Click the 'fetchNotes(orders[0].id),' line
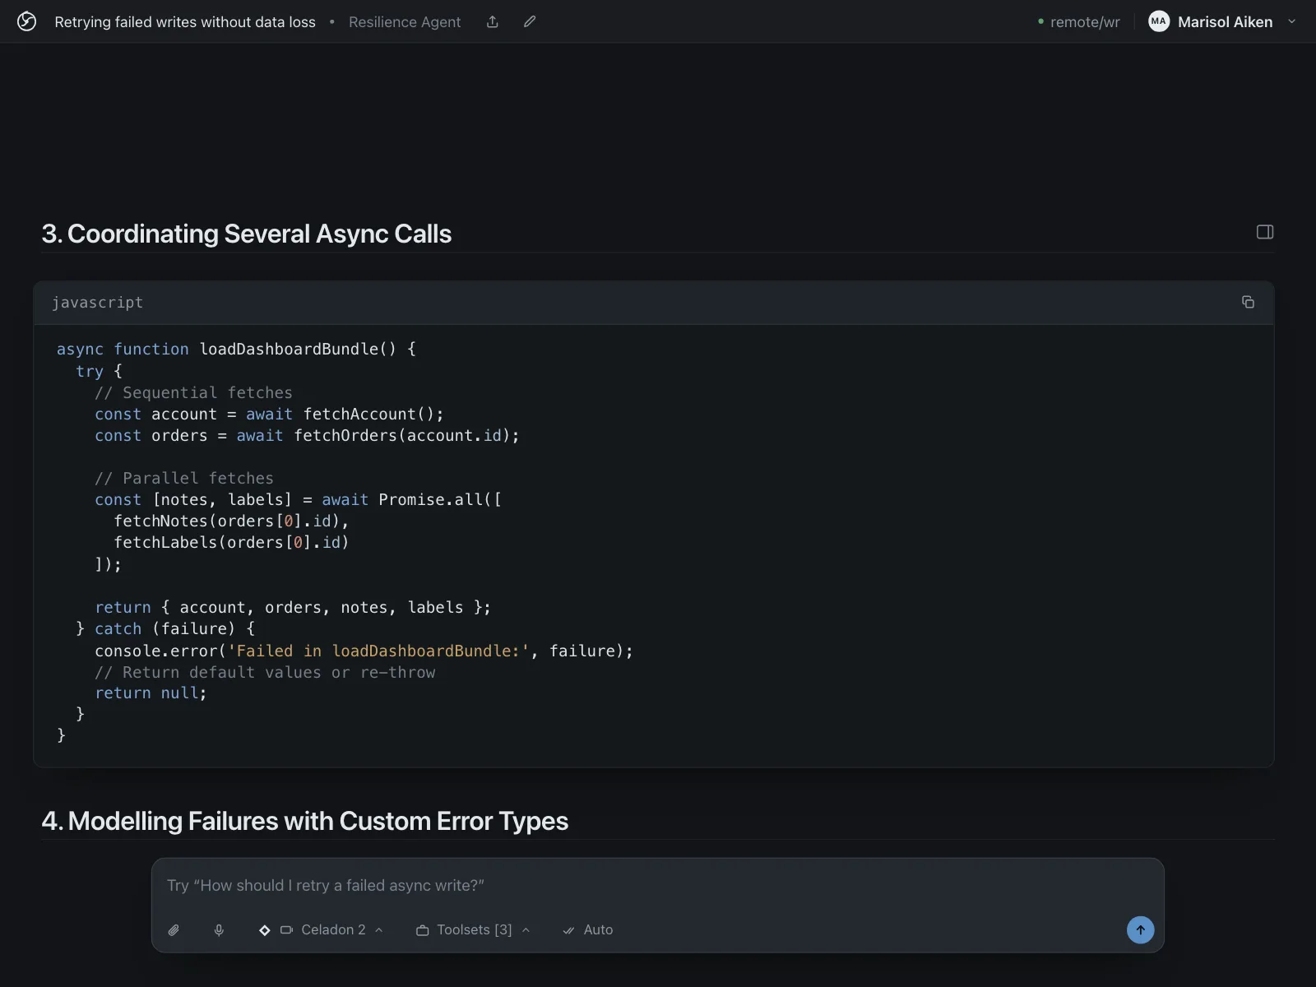The image size is (1316, 987). pyautogui.click(x=231, y=521)
